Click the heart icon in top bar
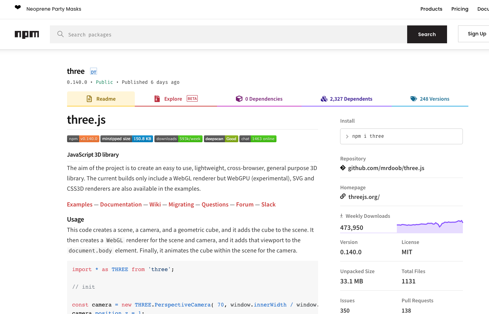 coord(18,7)
